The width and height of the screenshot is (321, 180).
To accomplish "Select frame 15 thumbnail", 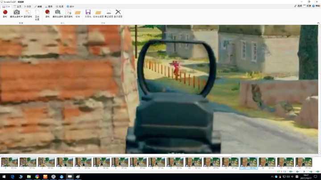I will [x=285, y=163].
